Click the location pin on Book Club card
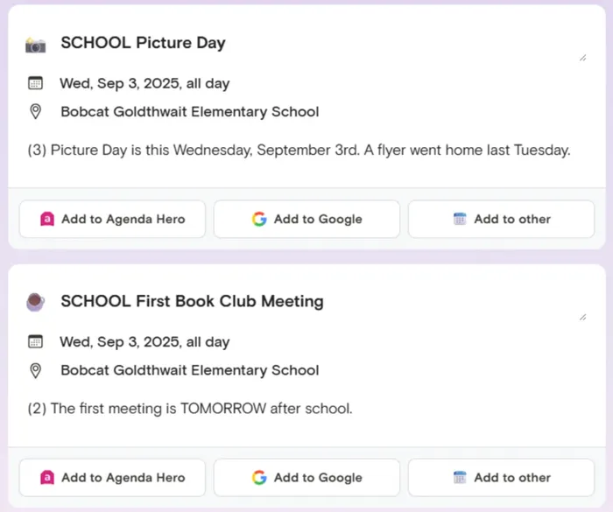Viewport: 613px width, 512px height. point(35,370)
